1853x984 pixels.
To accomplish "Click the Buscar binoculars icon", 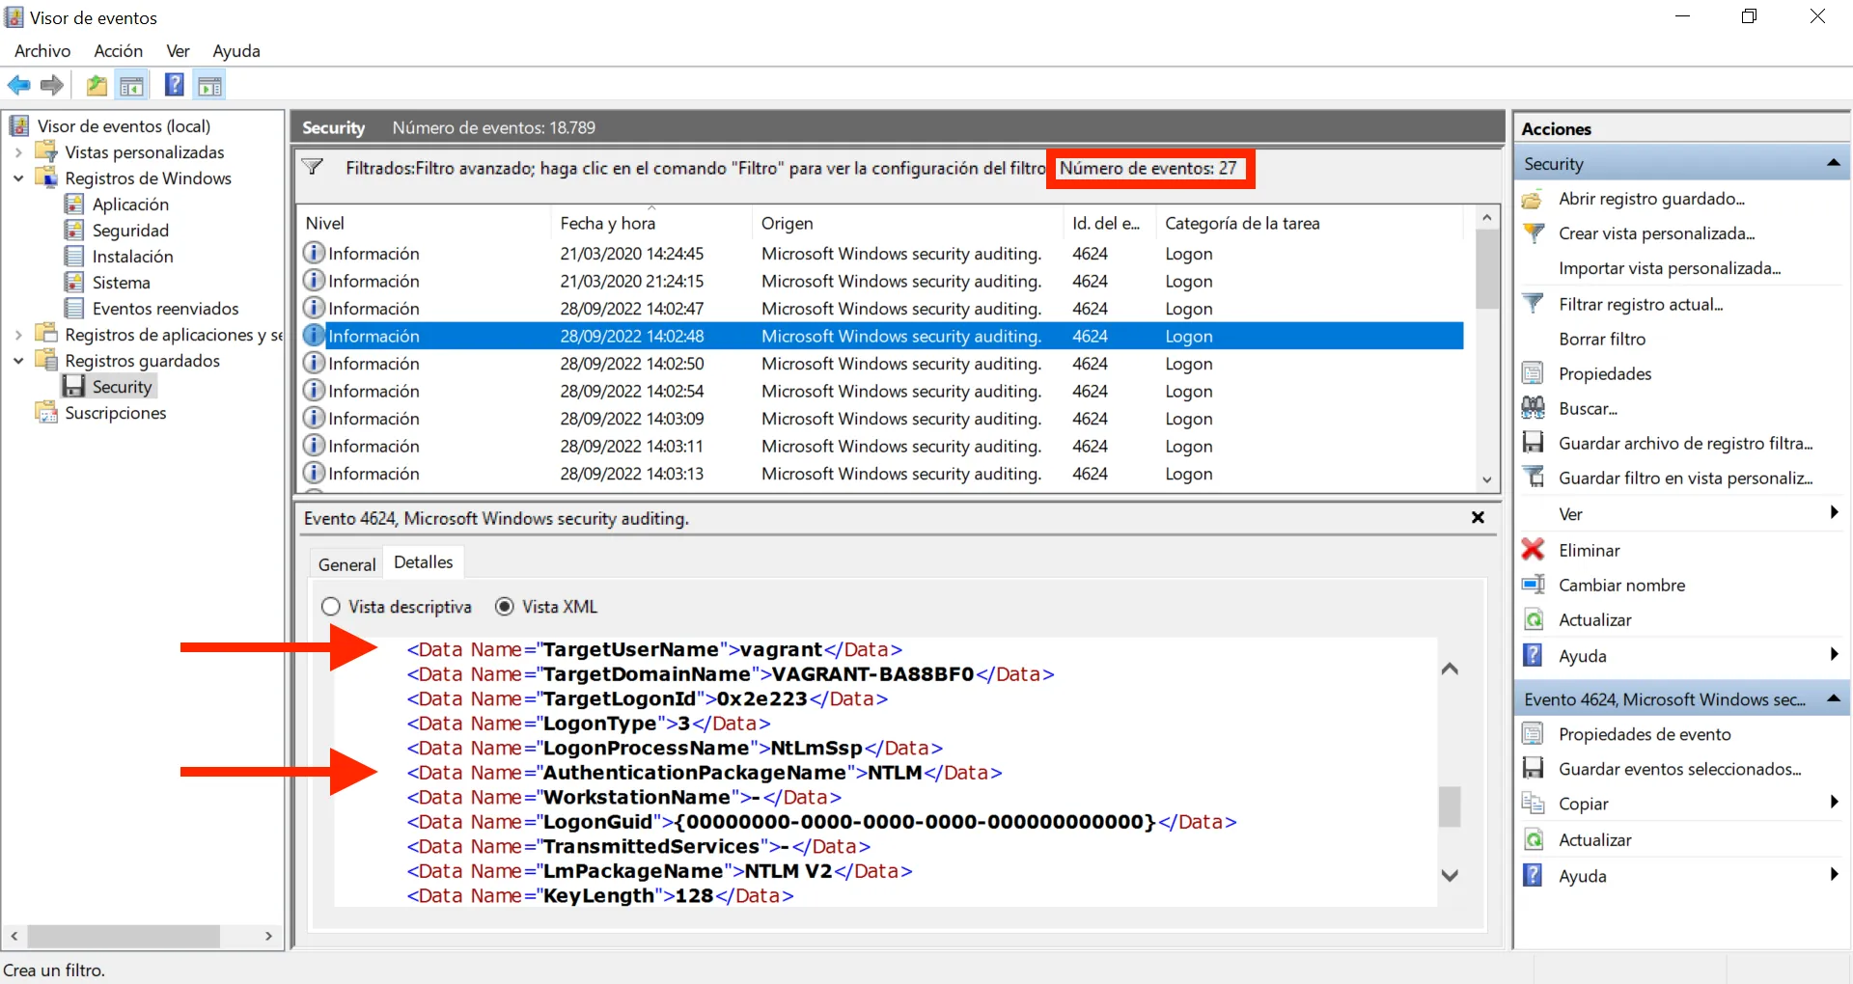I will [1533, 408].
